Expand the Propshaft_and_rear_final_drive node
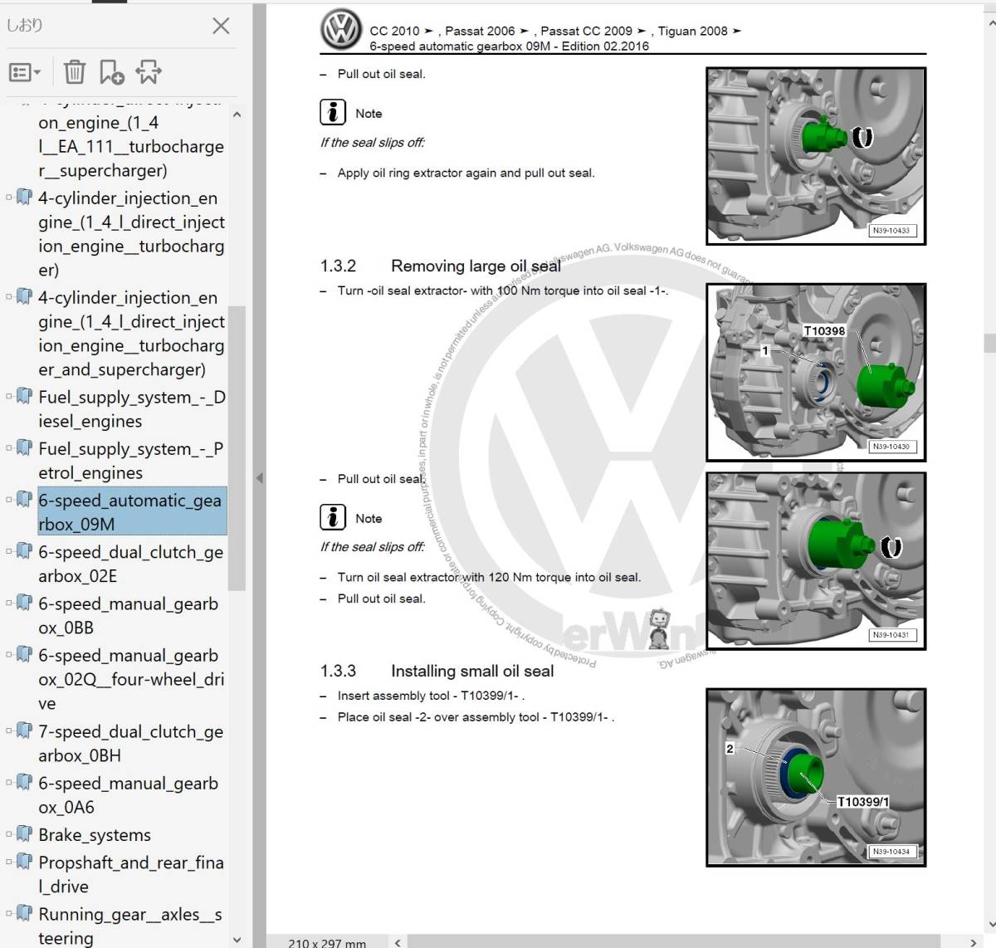Image resolution: width=996 pixels, height=948 pixels. pyautogui.click(x=9, y=862)
